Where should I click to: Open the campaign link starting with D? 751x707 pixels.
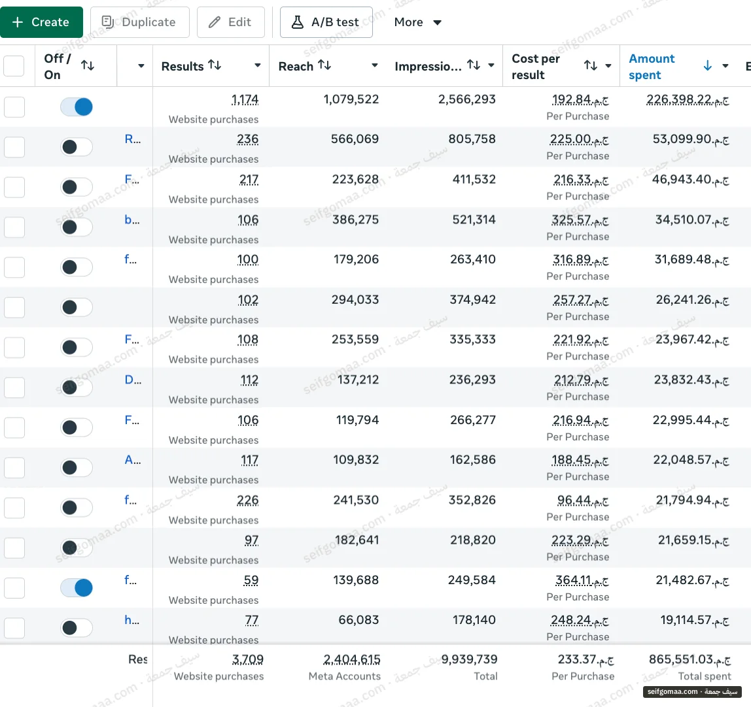tap(133, 380)
